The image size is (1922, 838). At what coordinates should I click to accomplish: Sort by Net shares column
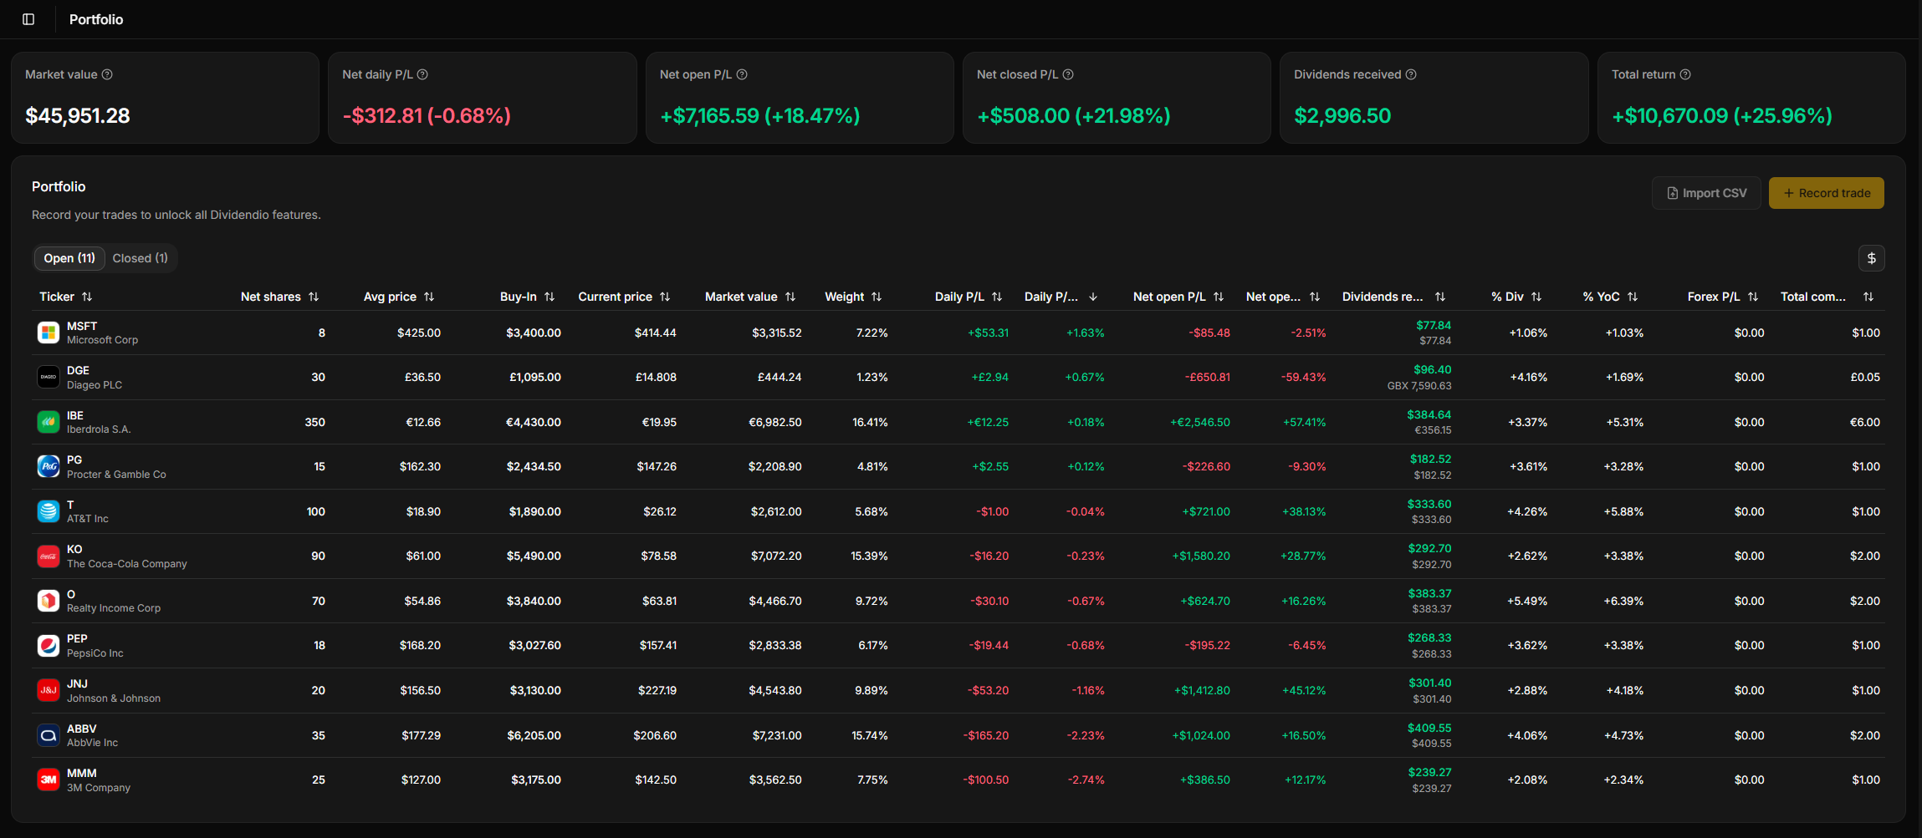pos(280,297)
